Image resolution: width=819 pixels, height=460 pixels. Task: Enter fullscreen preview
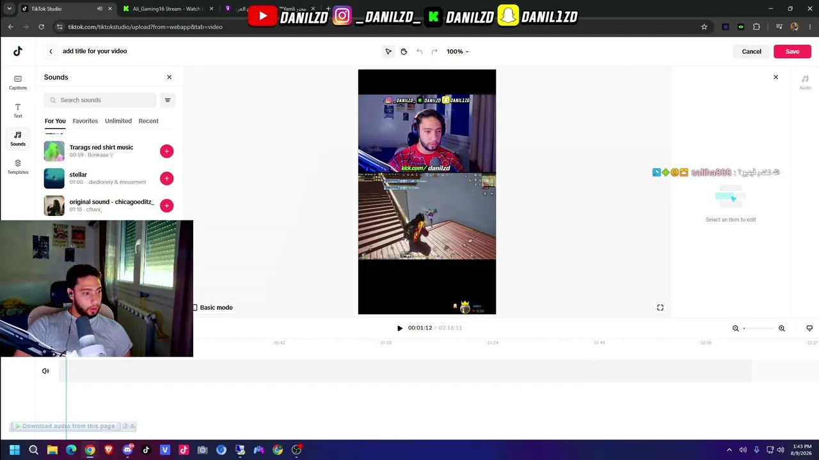pos(660,307)
